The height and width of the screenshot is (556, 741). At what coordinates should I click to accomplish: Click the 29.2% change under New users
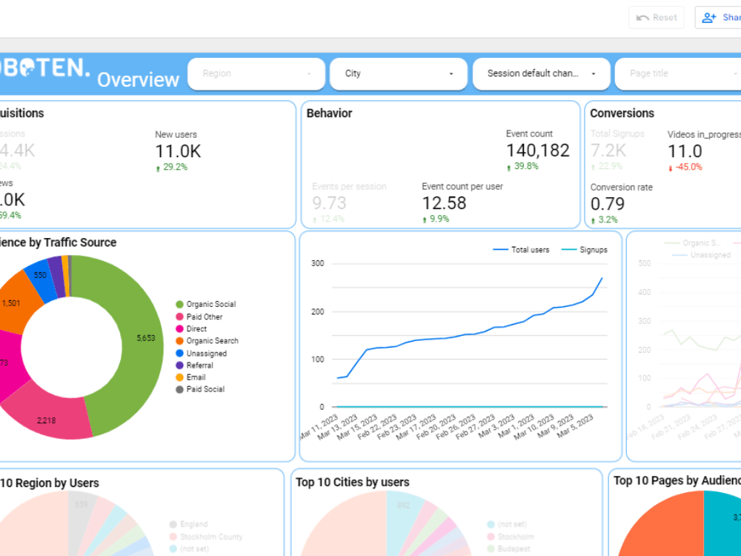point(172,167)
